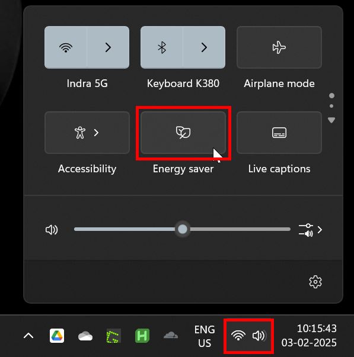Open the gray cloud tray icon

[171, 336]
